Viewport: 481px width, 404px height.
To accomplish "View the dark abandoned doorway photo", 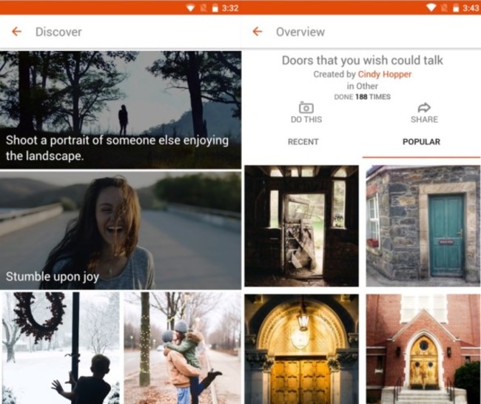I will pos(301,225).
